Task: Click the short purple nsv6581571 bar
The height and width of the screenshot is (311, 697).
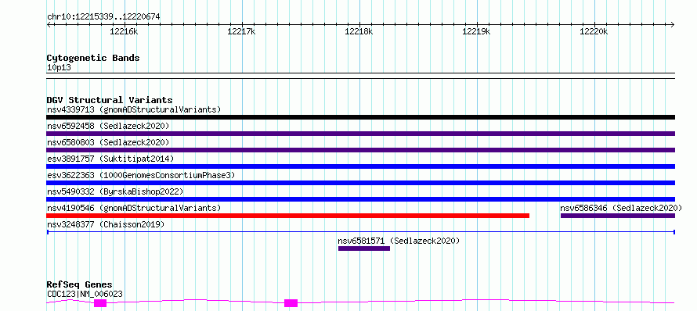Action: (364, 248)
